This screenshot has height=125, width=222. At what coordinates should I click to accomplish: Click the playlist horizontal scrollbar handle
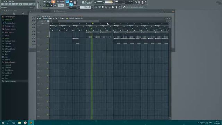tap(78, 21)
